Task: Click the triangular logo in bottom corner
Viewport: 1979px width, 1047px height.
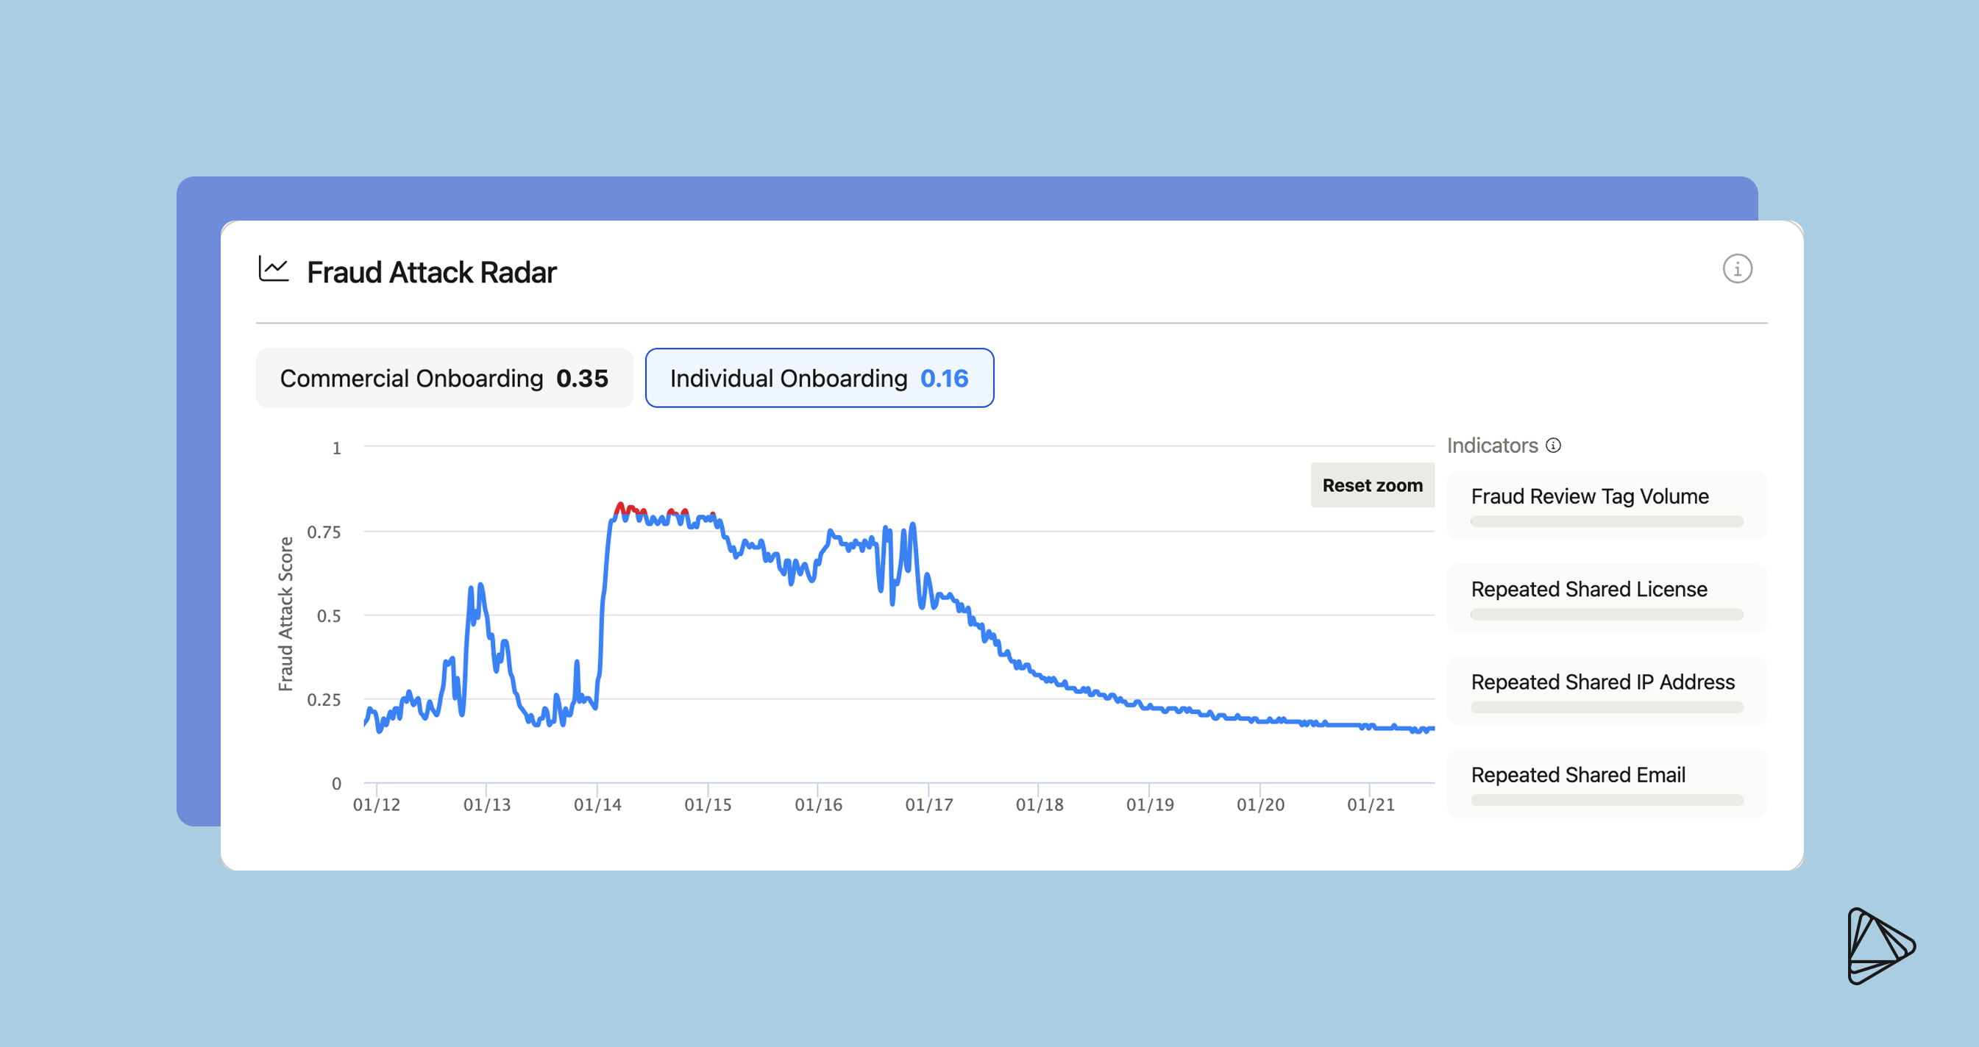Action: click(1879, 946)
